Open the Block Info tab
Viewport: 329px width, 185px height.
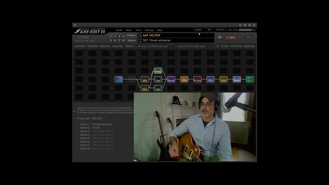(105, 46)
